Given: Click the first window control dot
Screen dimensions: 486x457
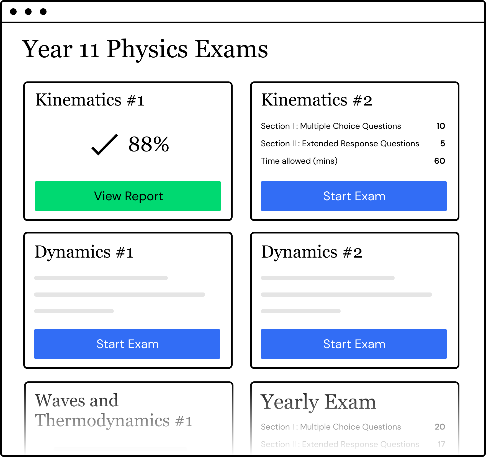Looking at the screenshot, I should pyautogui.click(x=13, y=12).
